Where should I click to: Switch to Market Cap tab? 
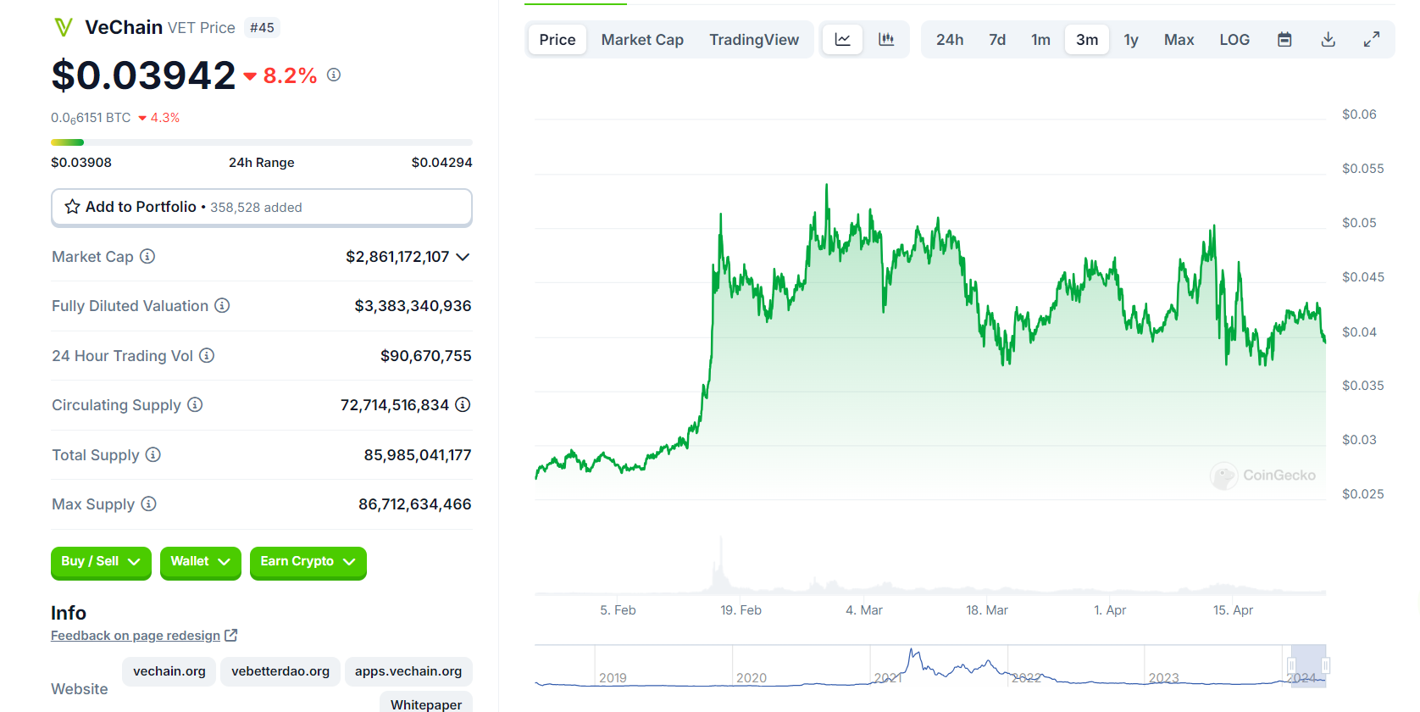[x=641, y=40]
